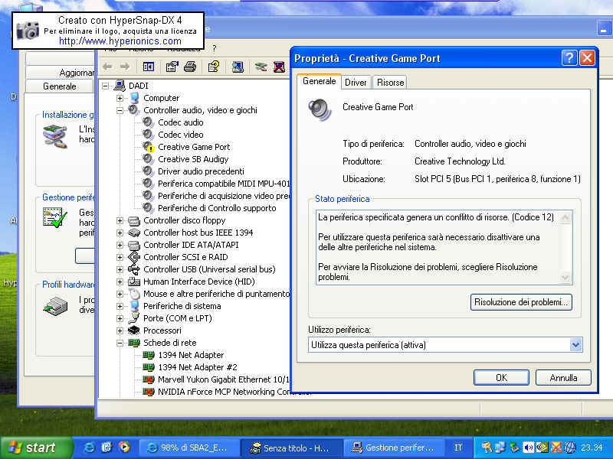Click the back arrow in Device Manager toolbar
This screenshot has height=459, width=613.
[x=107, y=67]
